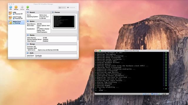The image size is (188, 105).
Task: Click the Left ⌘ host key indicator
Action: [x=164, y=94]
